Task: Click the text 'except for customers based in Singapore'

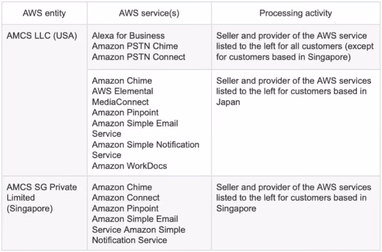Action: click(x=295, y=52)
